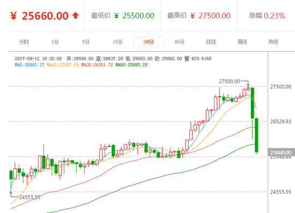Select the 15分 interval tab

pyautogui.click(x=117, y=42)
